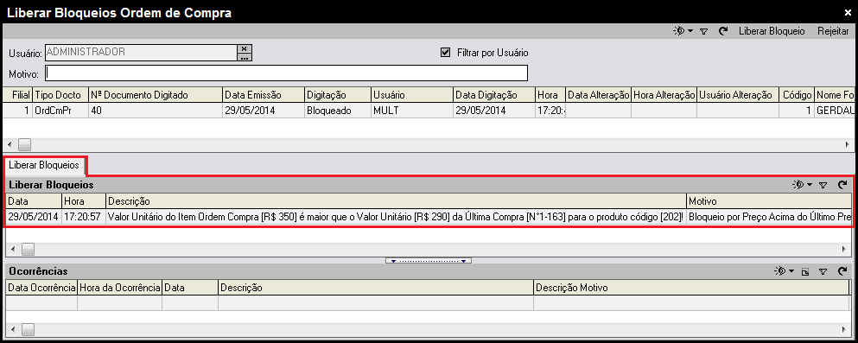Open the main toolbar view options dropdown arrow

(690, 32)
